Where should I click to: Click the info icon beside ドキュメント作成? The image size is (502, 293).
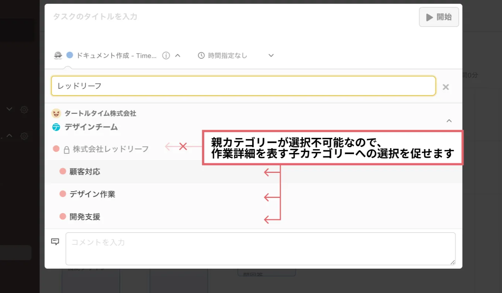pyautogui.click(x=166, y=56)
